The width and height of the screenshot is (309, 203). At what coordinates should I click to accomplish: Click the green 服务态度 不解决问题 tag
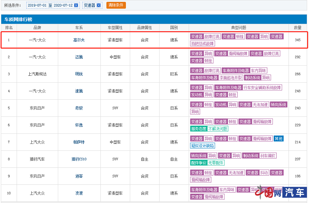[x=209, y=129]
